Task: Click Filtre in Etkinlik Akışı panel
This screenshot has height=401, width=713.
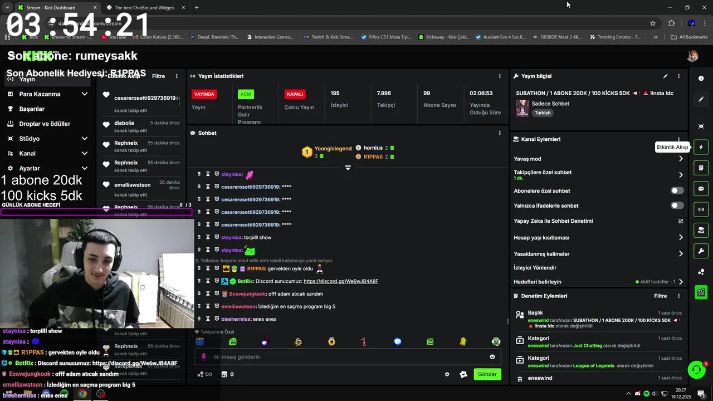Action: coord(158,76)
